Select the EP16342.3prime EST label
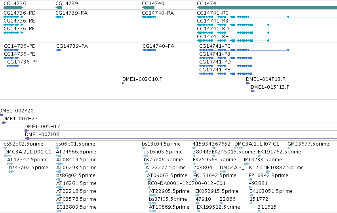Viewport: 337px width, 213px height. 268,176
